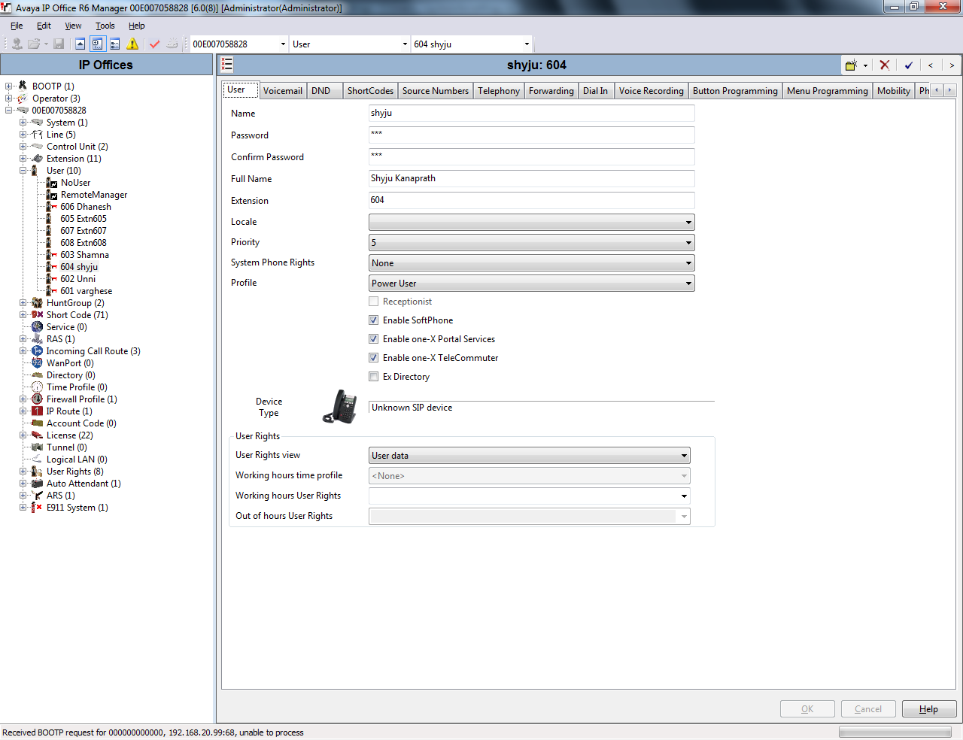Open the 00E007058828 system selector dropdown
The image size is (963, 740).
[283, 44]
